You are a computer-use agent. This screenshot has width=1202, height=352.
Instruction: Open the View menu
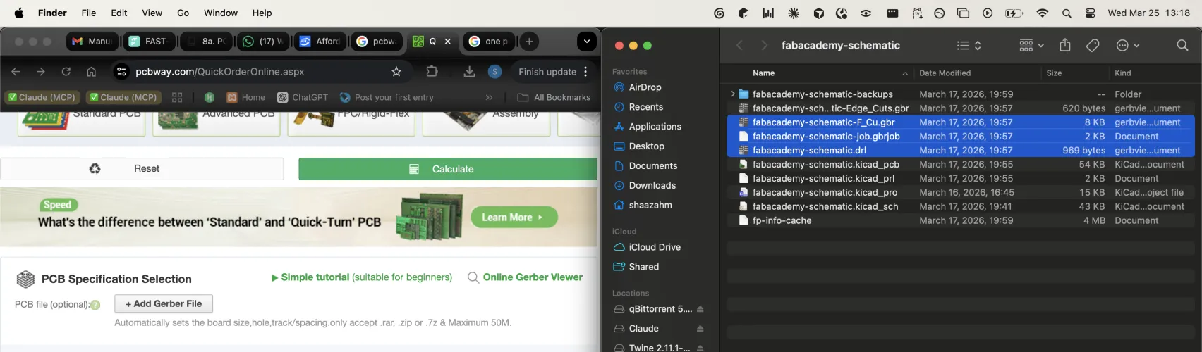pyautogui.click(x=152, y=13)
